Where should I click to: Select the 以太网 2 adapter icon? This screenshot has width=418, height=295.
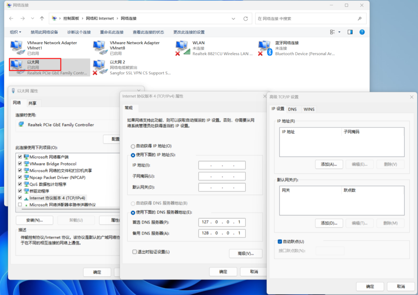coord(100,67)
